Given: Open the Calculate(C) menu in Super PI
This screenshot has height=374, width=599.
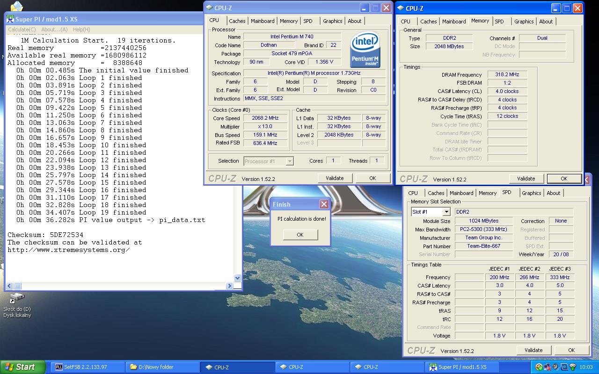Looking at the screenshot, I should [x=22, y=29].
